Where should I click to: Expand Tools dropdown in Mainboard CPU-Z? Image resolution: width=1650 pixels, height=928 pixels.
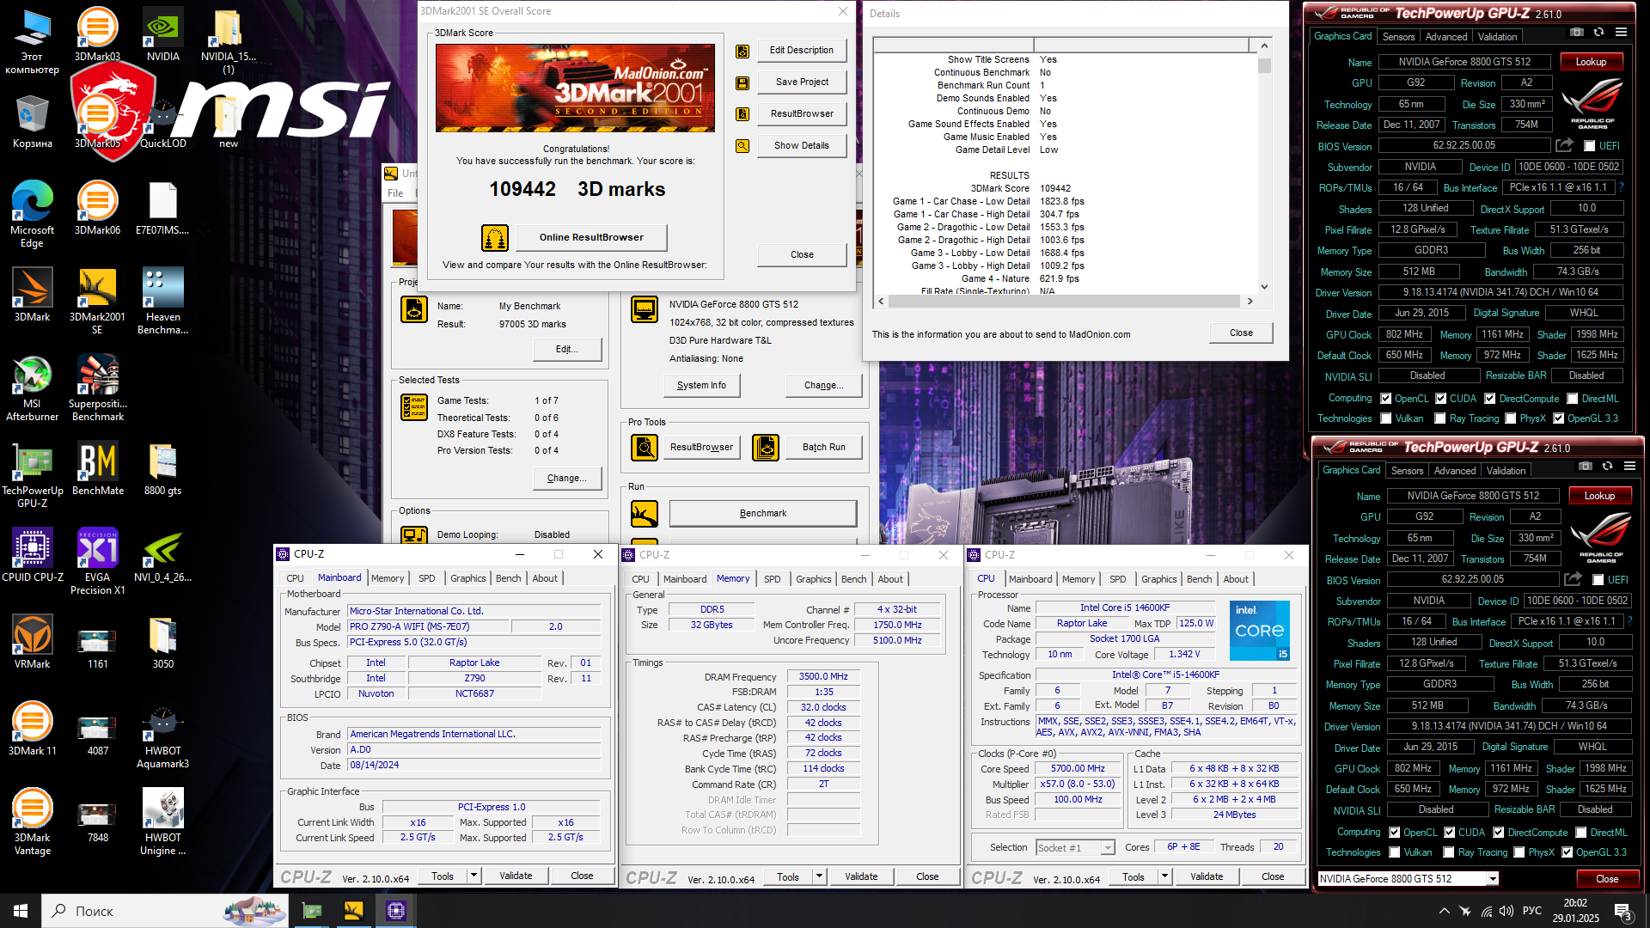click(474, 876)
